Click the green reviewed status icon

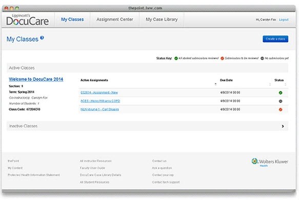tap(281, 93)
